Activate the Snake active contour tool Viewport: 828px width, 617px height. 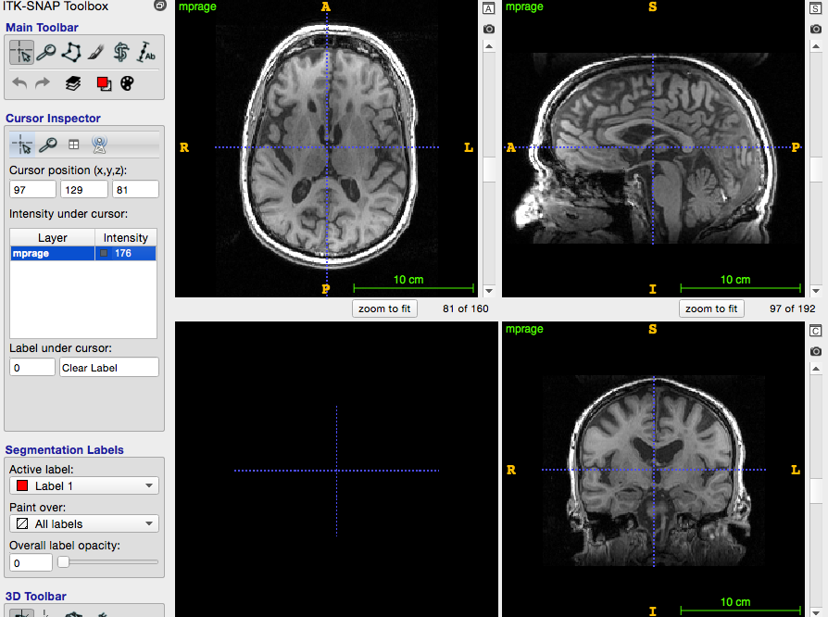[121, 52]
